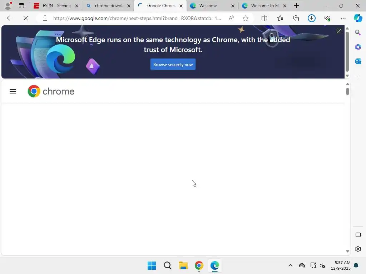
Task: Stop loading the page
Action: coord(26,18)
